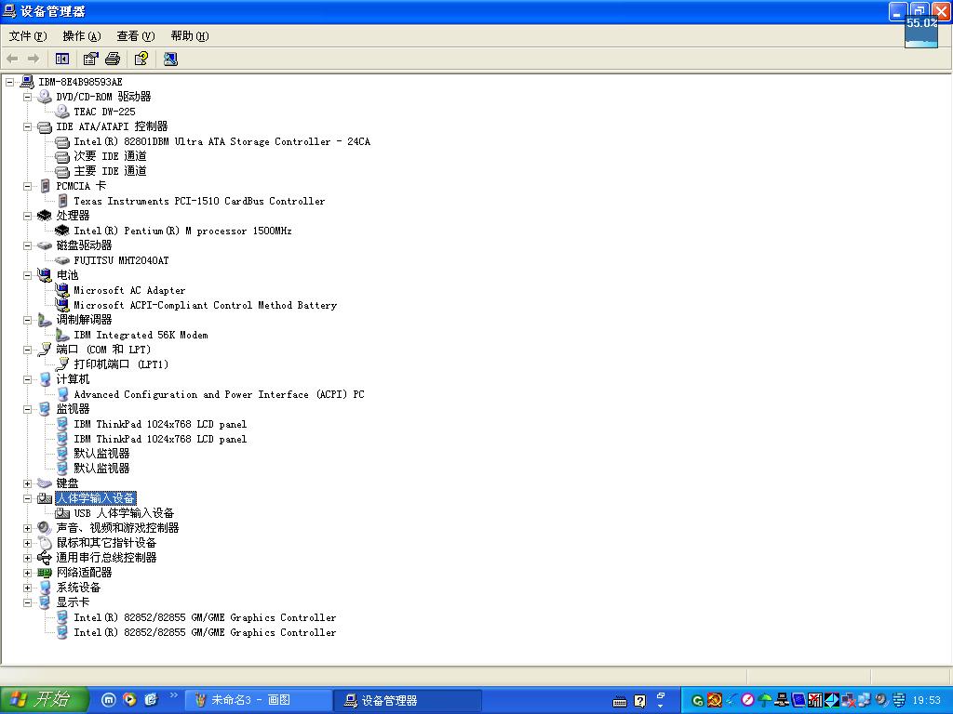
Task: Select the 次要 IDE 通道 item
Action: point(110,156)
